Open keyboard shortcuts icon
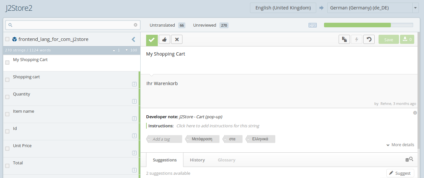 coord(312,25)
